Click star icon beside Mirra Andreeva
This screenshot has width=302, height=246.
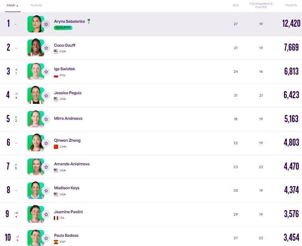tap(46, 119)
